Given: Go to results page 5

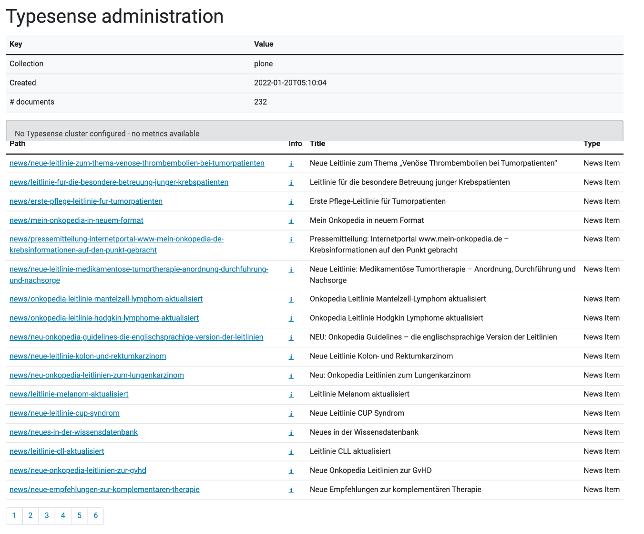Looking at the screenshot, I should pyautogui.click(x=79, y=515).
